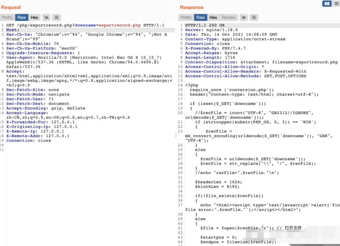Image resolution: width=340 pixels, height=246 pixels.
Task: Open Request panel hamburger options menu
Action: tap(56, 17)
